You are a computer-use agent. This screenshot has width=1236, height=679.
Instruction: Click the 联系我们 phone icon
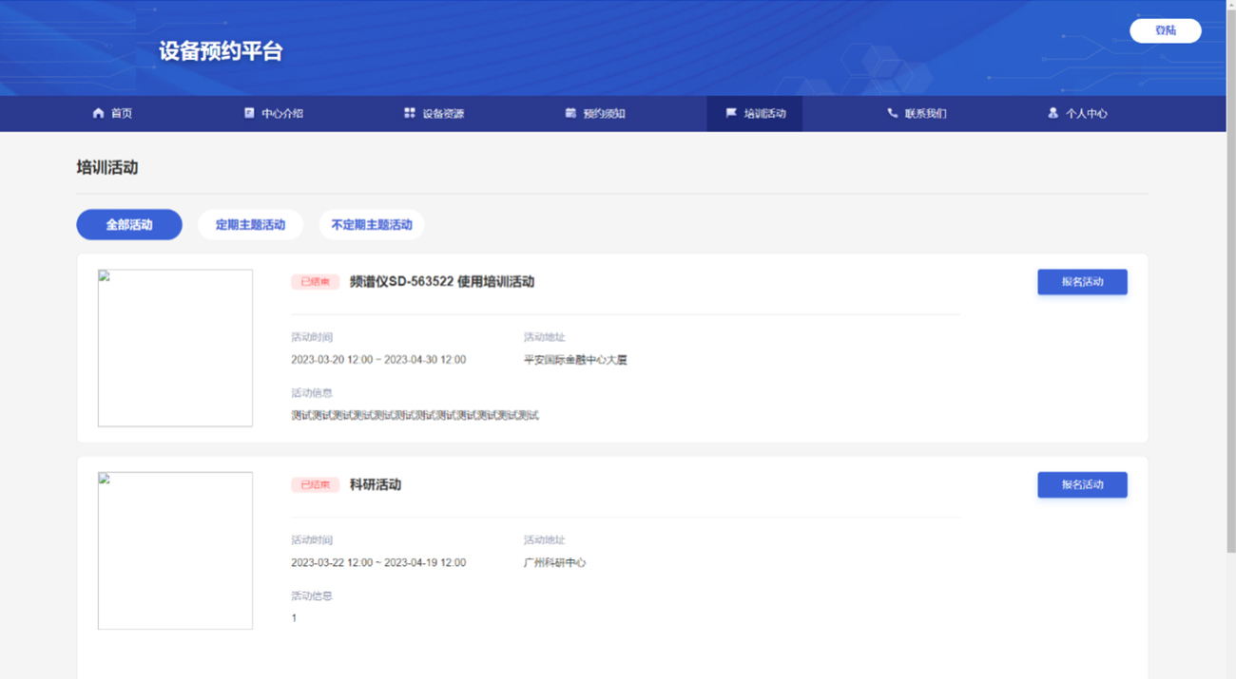coord(892,113)
